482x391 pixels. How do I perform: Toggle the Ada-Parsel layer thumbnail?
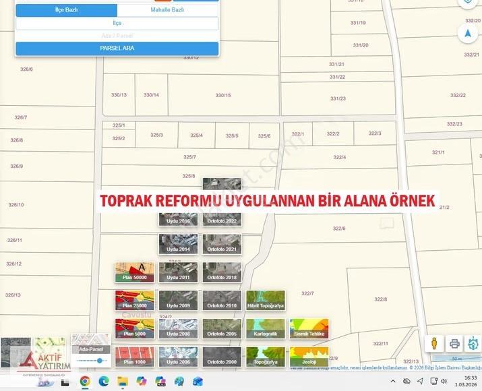91,344
